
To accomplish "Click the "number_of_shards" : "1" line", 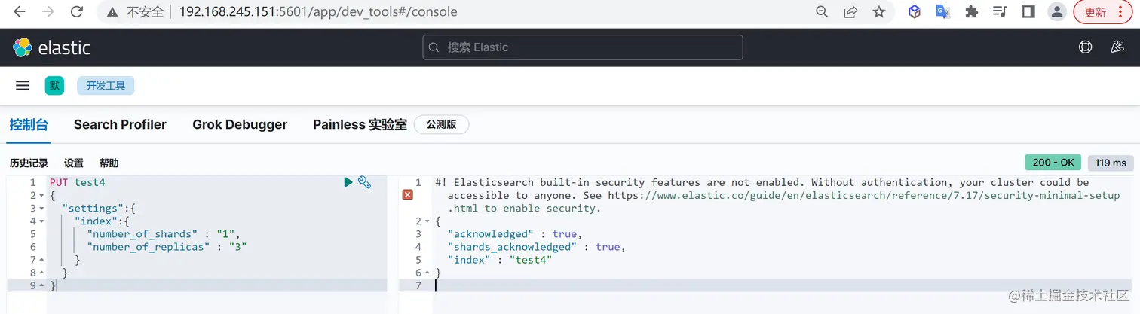I will tap(164, 234).
